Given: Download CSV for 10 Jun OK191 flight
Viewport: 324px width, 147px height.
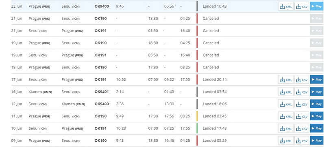Looking at the screenshot, I should tap(302, 128).
